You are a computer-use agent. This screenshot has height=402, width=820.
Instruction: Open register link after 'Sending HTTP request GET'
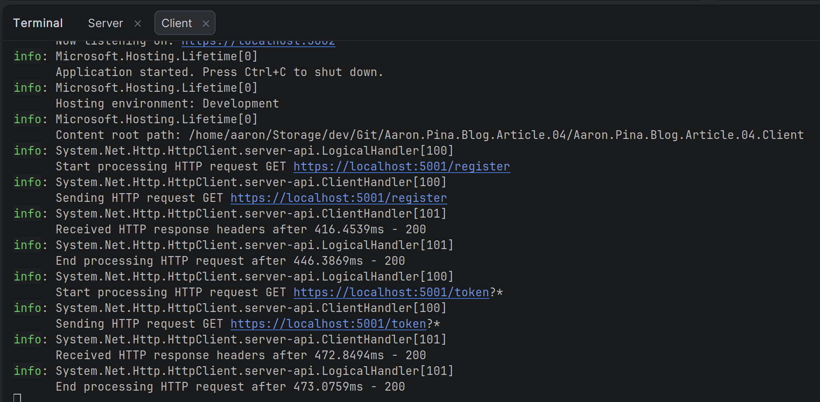(x=338, y=198)
